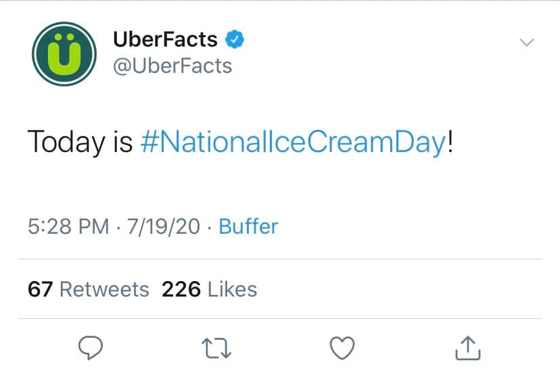Viewport: 560px width, 377px height.
Task: Reply to the UberFacts tweet
Action: (91, 347)
